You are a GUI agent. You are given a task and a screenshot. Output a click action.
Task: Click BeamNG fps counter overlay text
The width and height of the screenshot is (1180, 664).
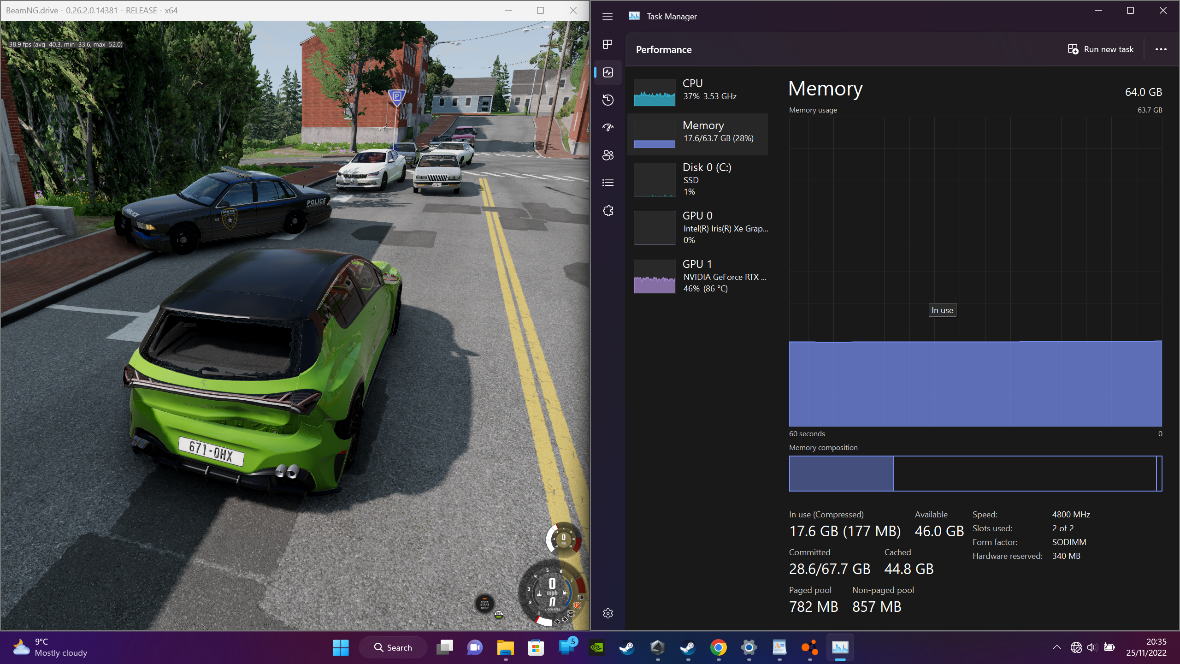click(66, 44)
